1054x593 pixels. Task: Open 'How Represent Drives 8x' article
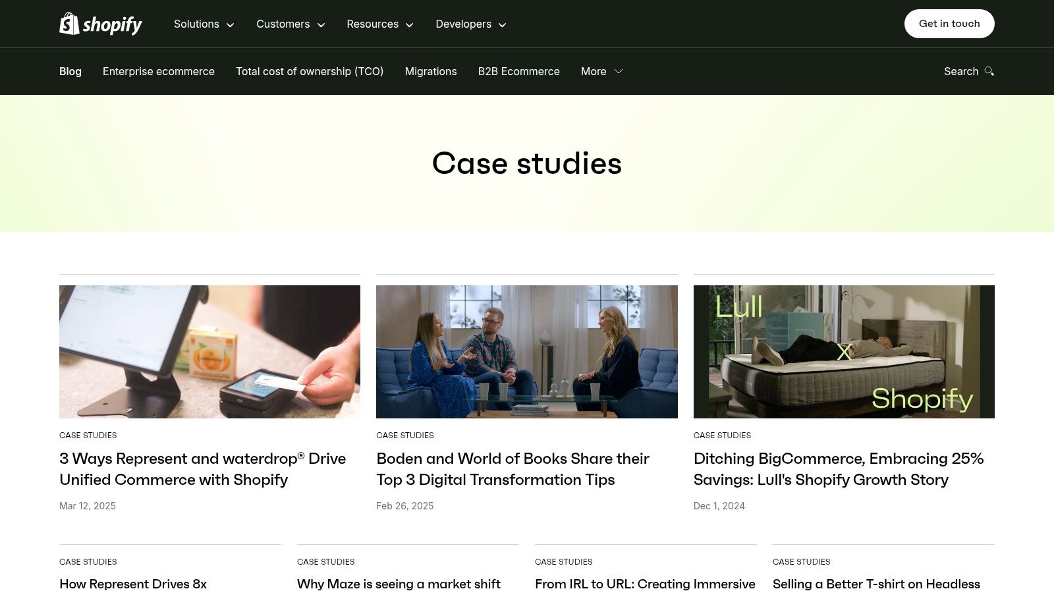pyautogui.click(x=133, y=584)
